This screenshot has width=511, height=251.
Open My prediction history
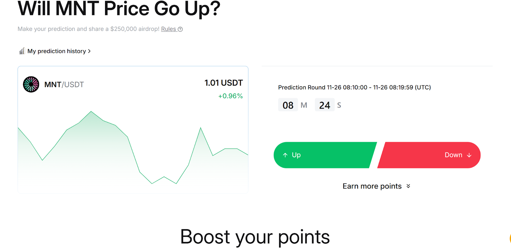point(57,51)
